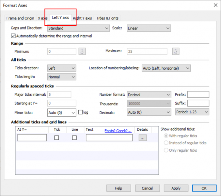Click the At Y= input field
Image resolution: width=221 pixels, height=196 pixels.
pos(32,138)
